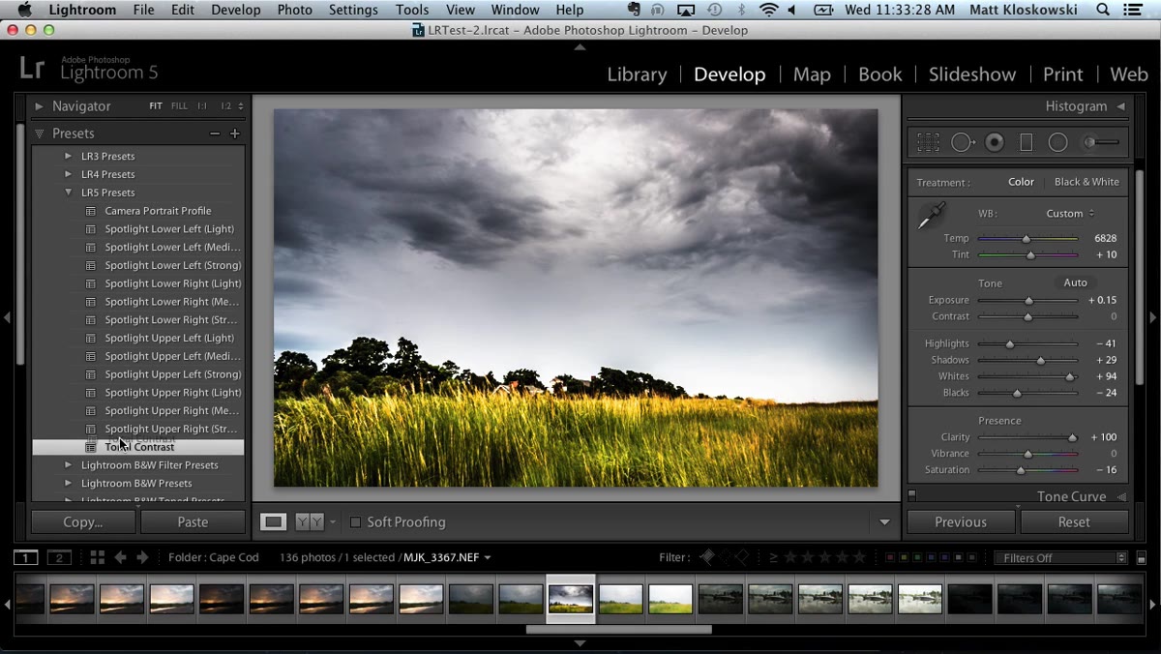Select the selected MJK_3367 filmstrip thumbnail
Screen dimensions: 1161x654
tap(571, 599)
